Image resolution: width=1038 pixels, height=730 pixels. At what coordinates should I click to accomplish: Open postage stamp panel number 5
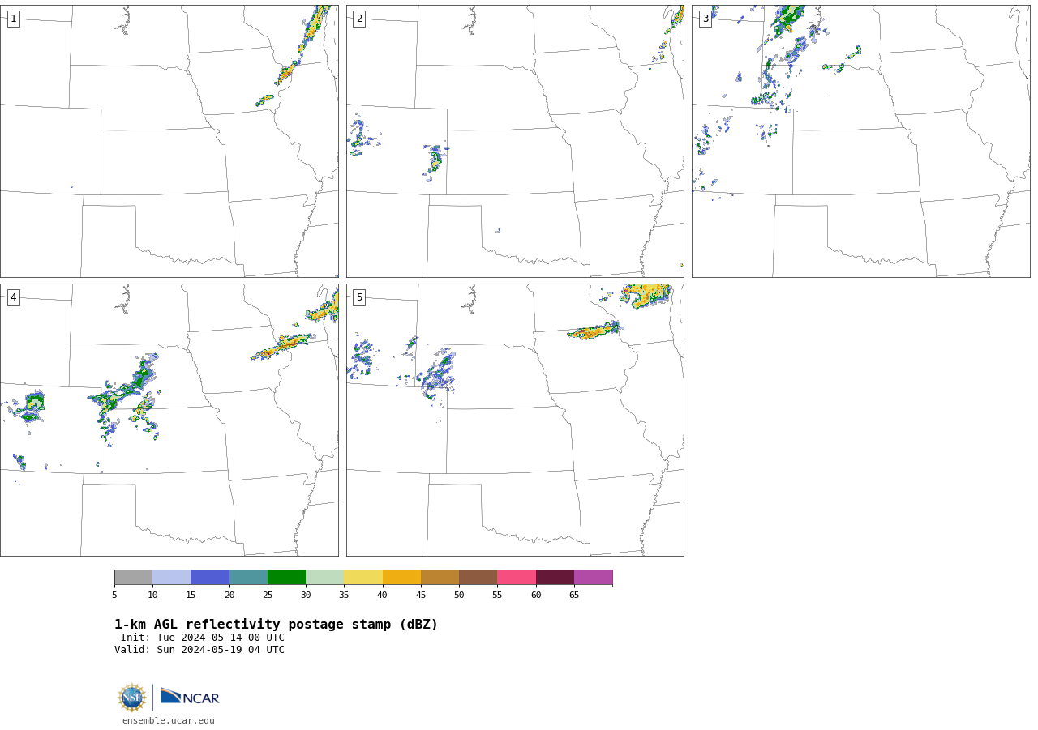coord(515,420)
